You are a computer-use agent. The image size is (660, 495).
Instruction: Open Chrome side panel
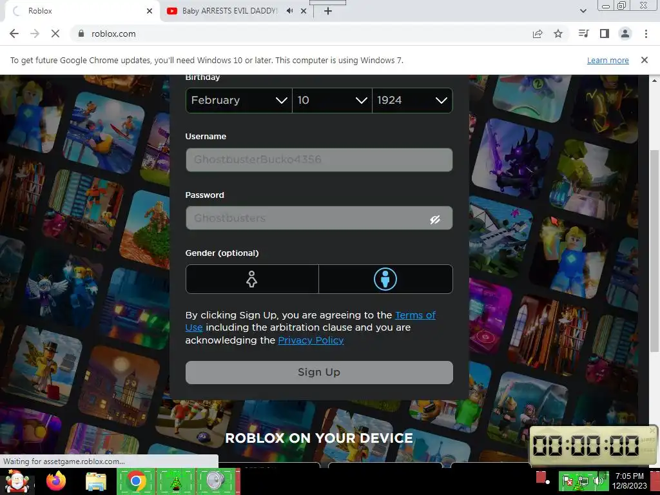coord(605,34)
